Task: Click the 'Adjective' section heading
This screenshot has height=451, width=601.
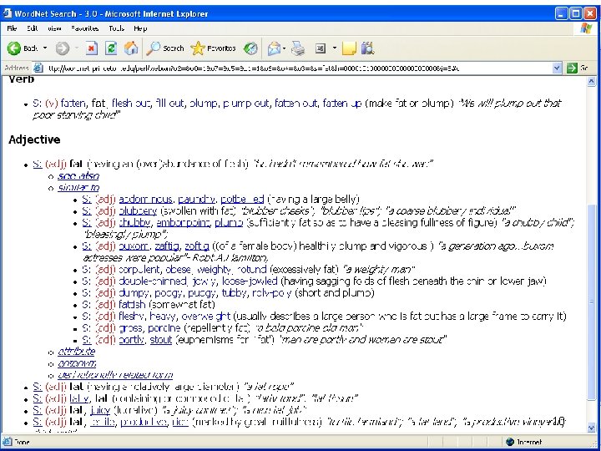Action: point(34,139)
